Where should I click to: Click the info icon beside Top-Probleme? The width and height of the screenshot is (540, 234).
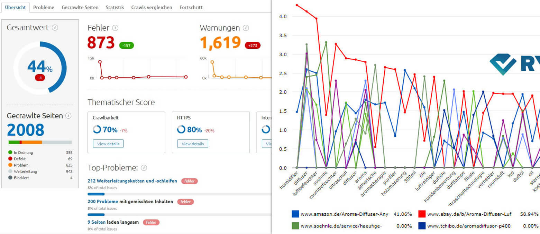[144, 168]
